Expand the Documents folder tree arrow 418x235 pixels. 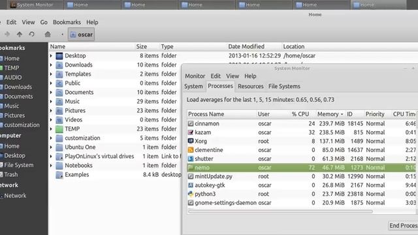coord(51,93)
